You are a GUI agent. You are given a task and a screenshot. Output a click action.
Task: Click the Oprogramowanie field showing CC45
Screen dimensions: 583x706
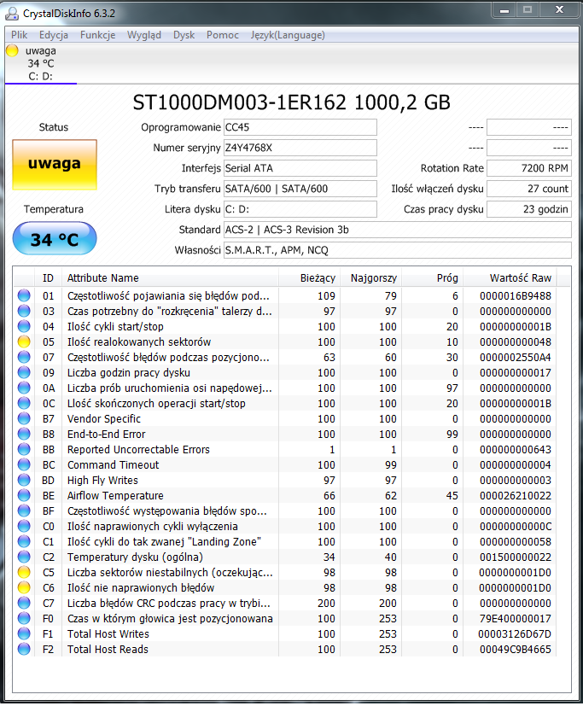click(300, 127)
